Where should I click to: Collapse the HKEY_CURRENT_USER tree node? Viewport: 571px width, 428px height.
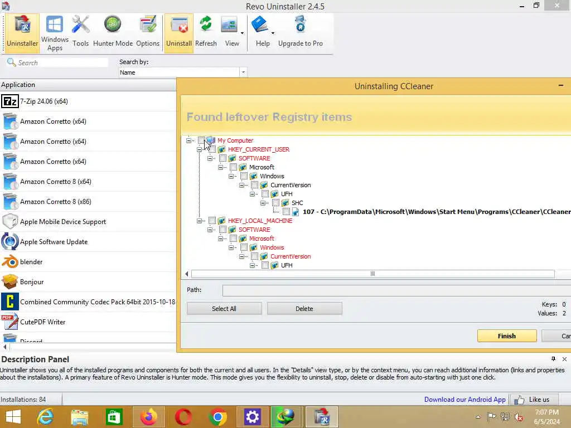pyautogui.click(x=199, y=149)
